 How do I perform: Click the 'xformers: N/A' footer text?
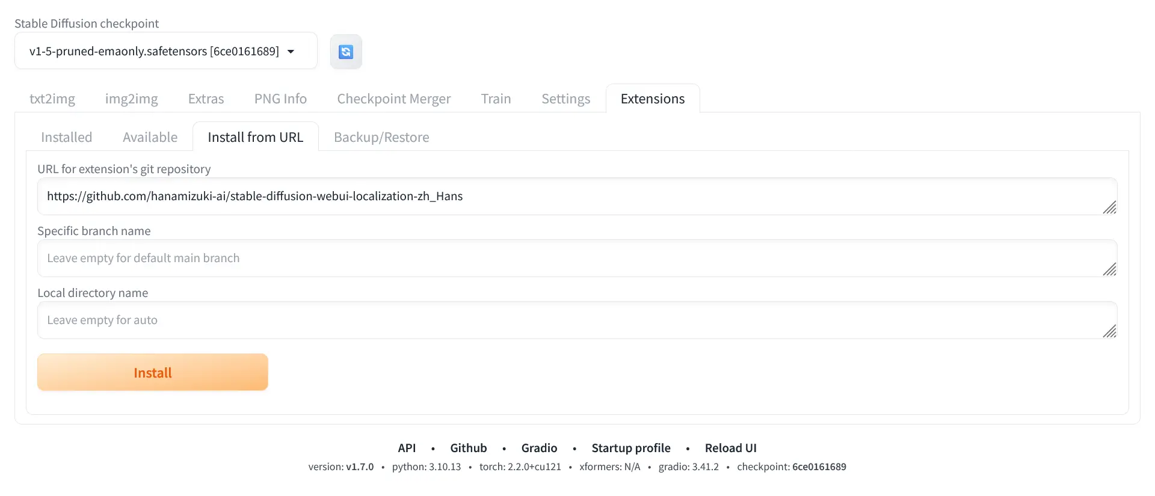click(x=610, y=467)
